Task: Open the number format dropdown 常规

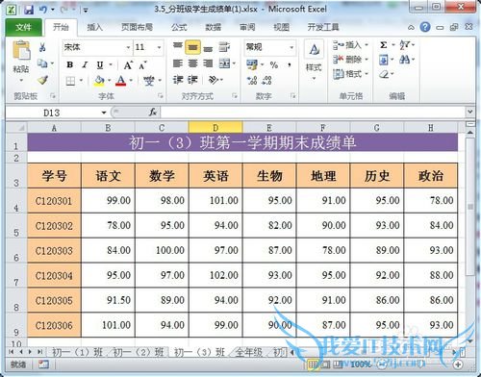Action: click(291, 47)
